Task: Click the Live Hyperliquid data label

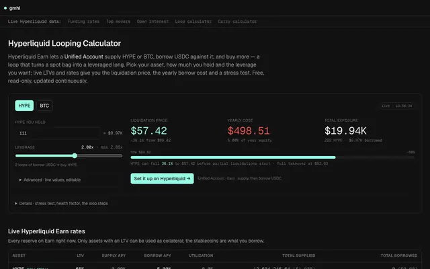Action: pyautogui.click(x=34, y=22)
